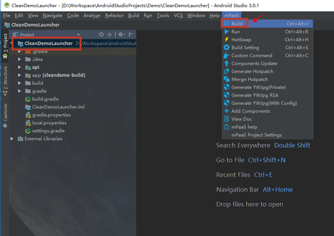This screenshot has width=334, height=236.
Task: Expand the .idea folder
Action: 19,59
